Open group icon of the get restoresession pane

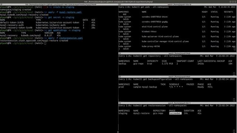pyautogui.click(x=120, y=103)
